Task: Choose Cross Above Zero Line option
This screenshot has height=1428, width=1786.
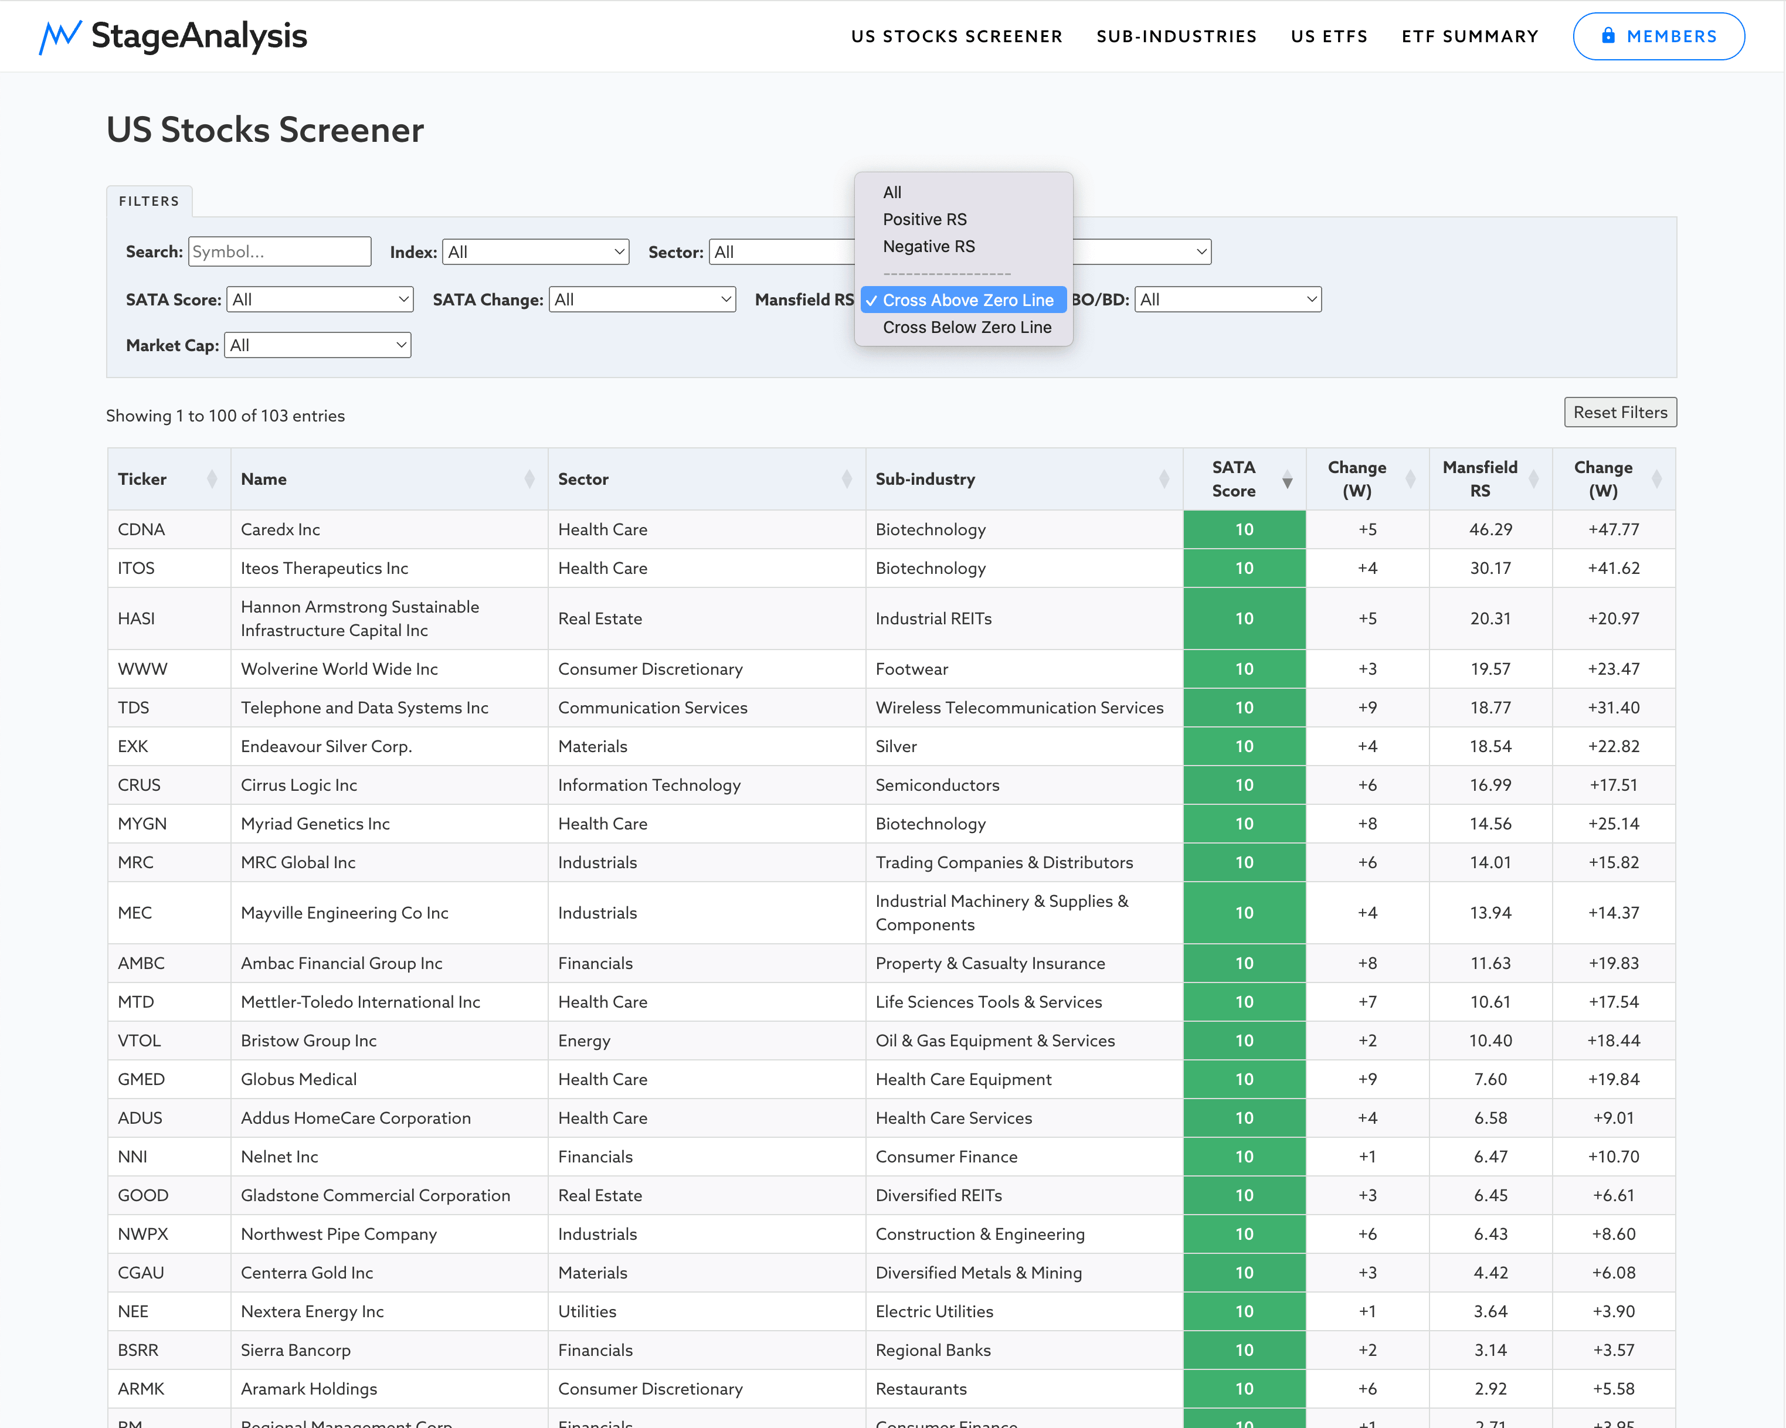Action: point(963,300)
